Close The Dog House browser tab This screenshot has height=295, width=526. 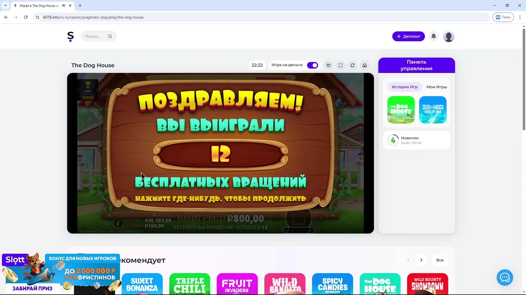(x=70, y=5)
